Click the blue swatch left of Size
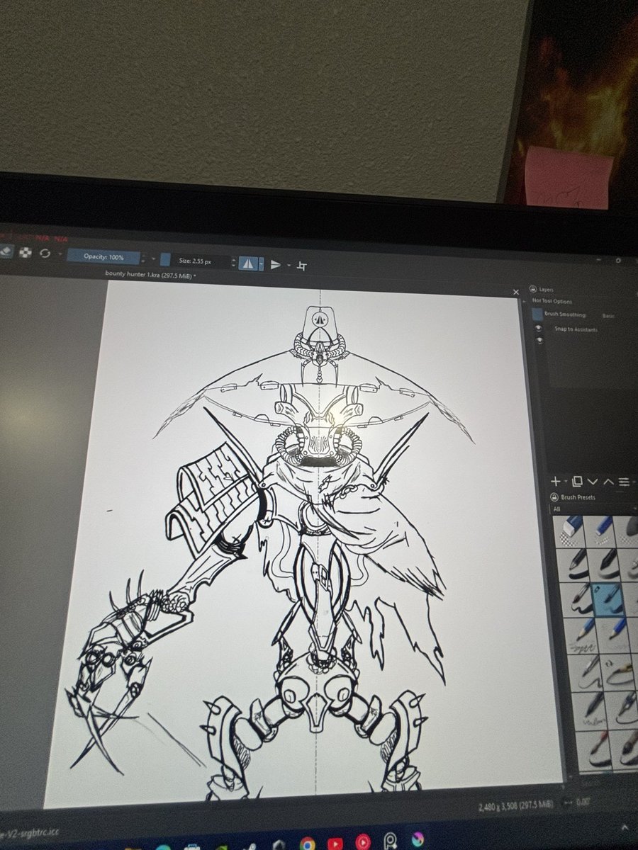This screenshot has width=638, height=850. pyautogui.click(x=164, y=260)
